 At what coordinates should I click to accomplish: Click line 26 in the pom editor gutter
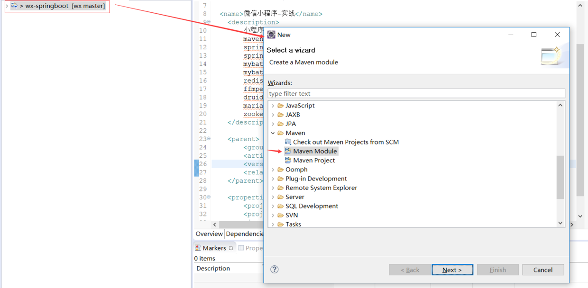pyautogui.click(x=202, y=164)
